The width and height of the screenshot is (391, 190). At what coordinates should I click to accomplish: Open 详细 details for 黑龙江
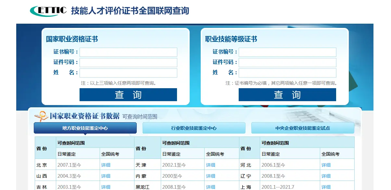[x=210, y=187]
